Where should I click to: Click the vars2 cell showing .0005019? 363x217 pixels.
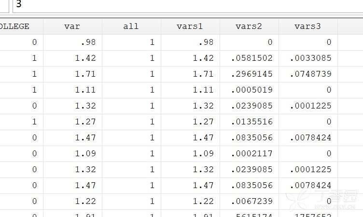pyautogui.click(x=251, y=90)
